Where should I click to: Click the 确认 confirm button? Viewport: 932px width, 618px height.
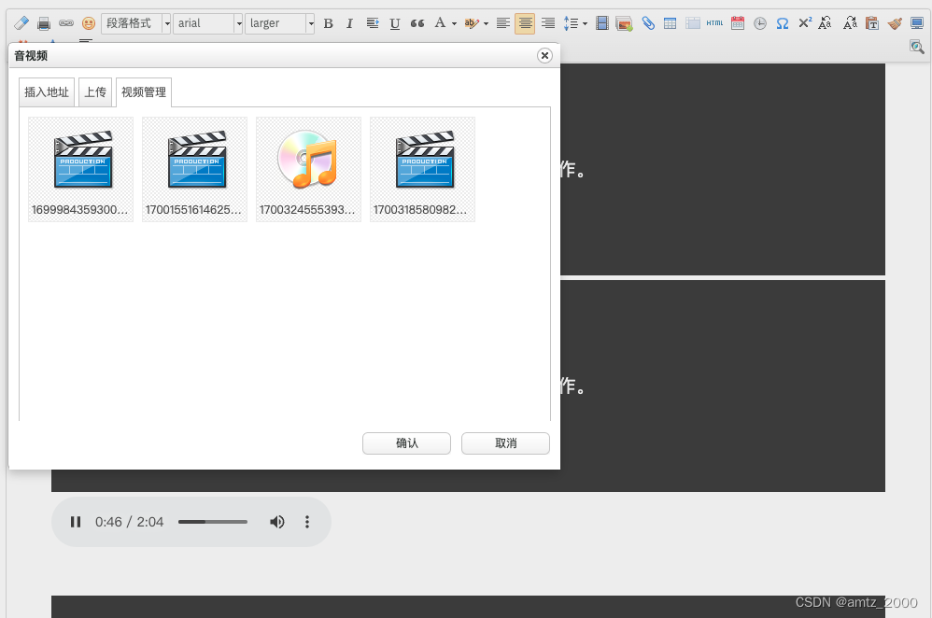tap(406, 443)
